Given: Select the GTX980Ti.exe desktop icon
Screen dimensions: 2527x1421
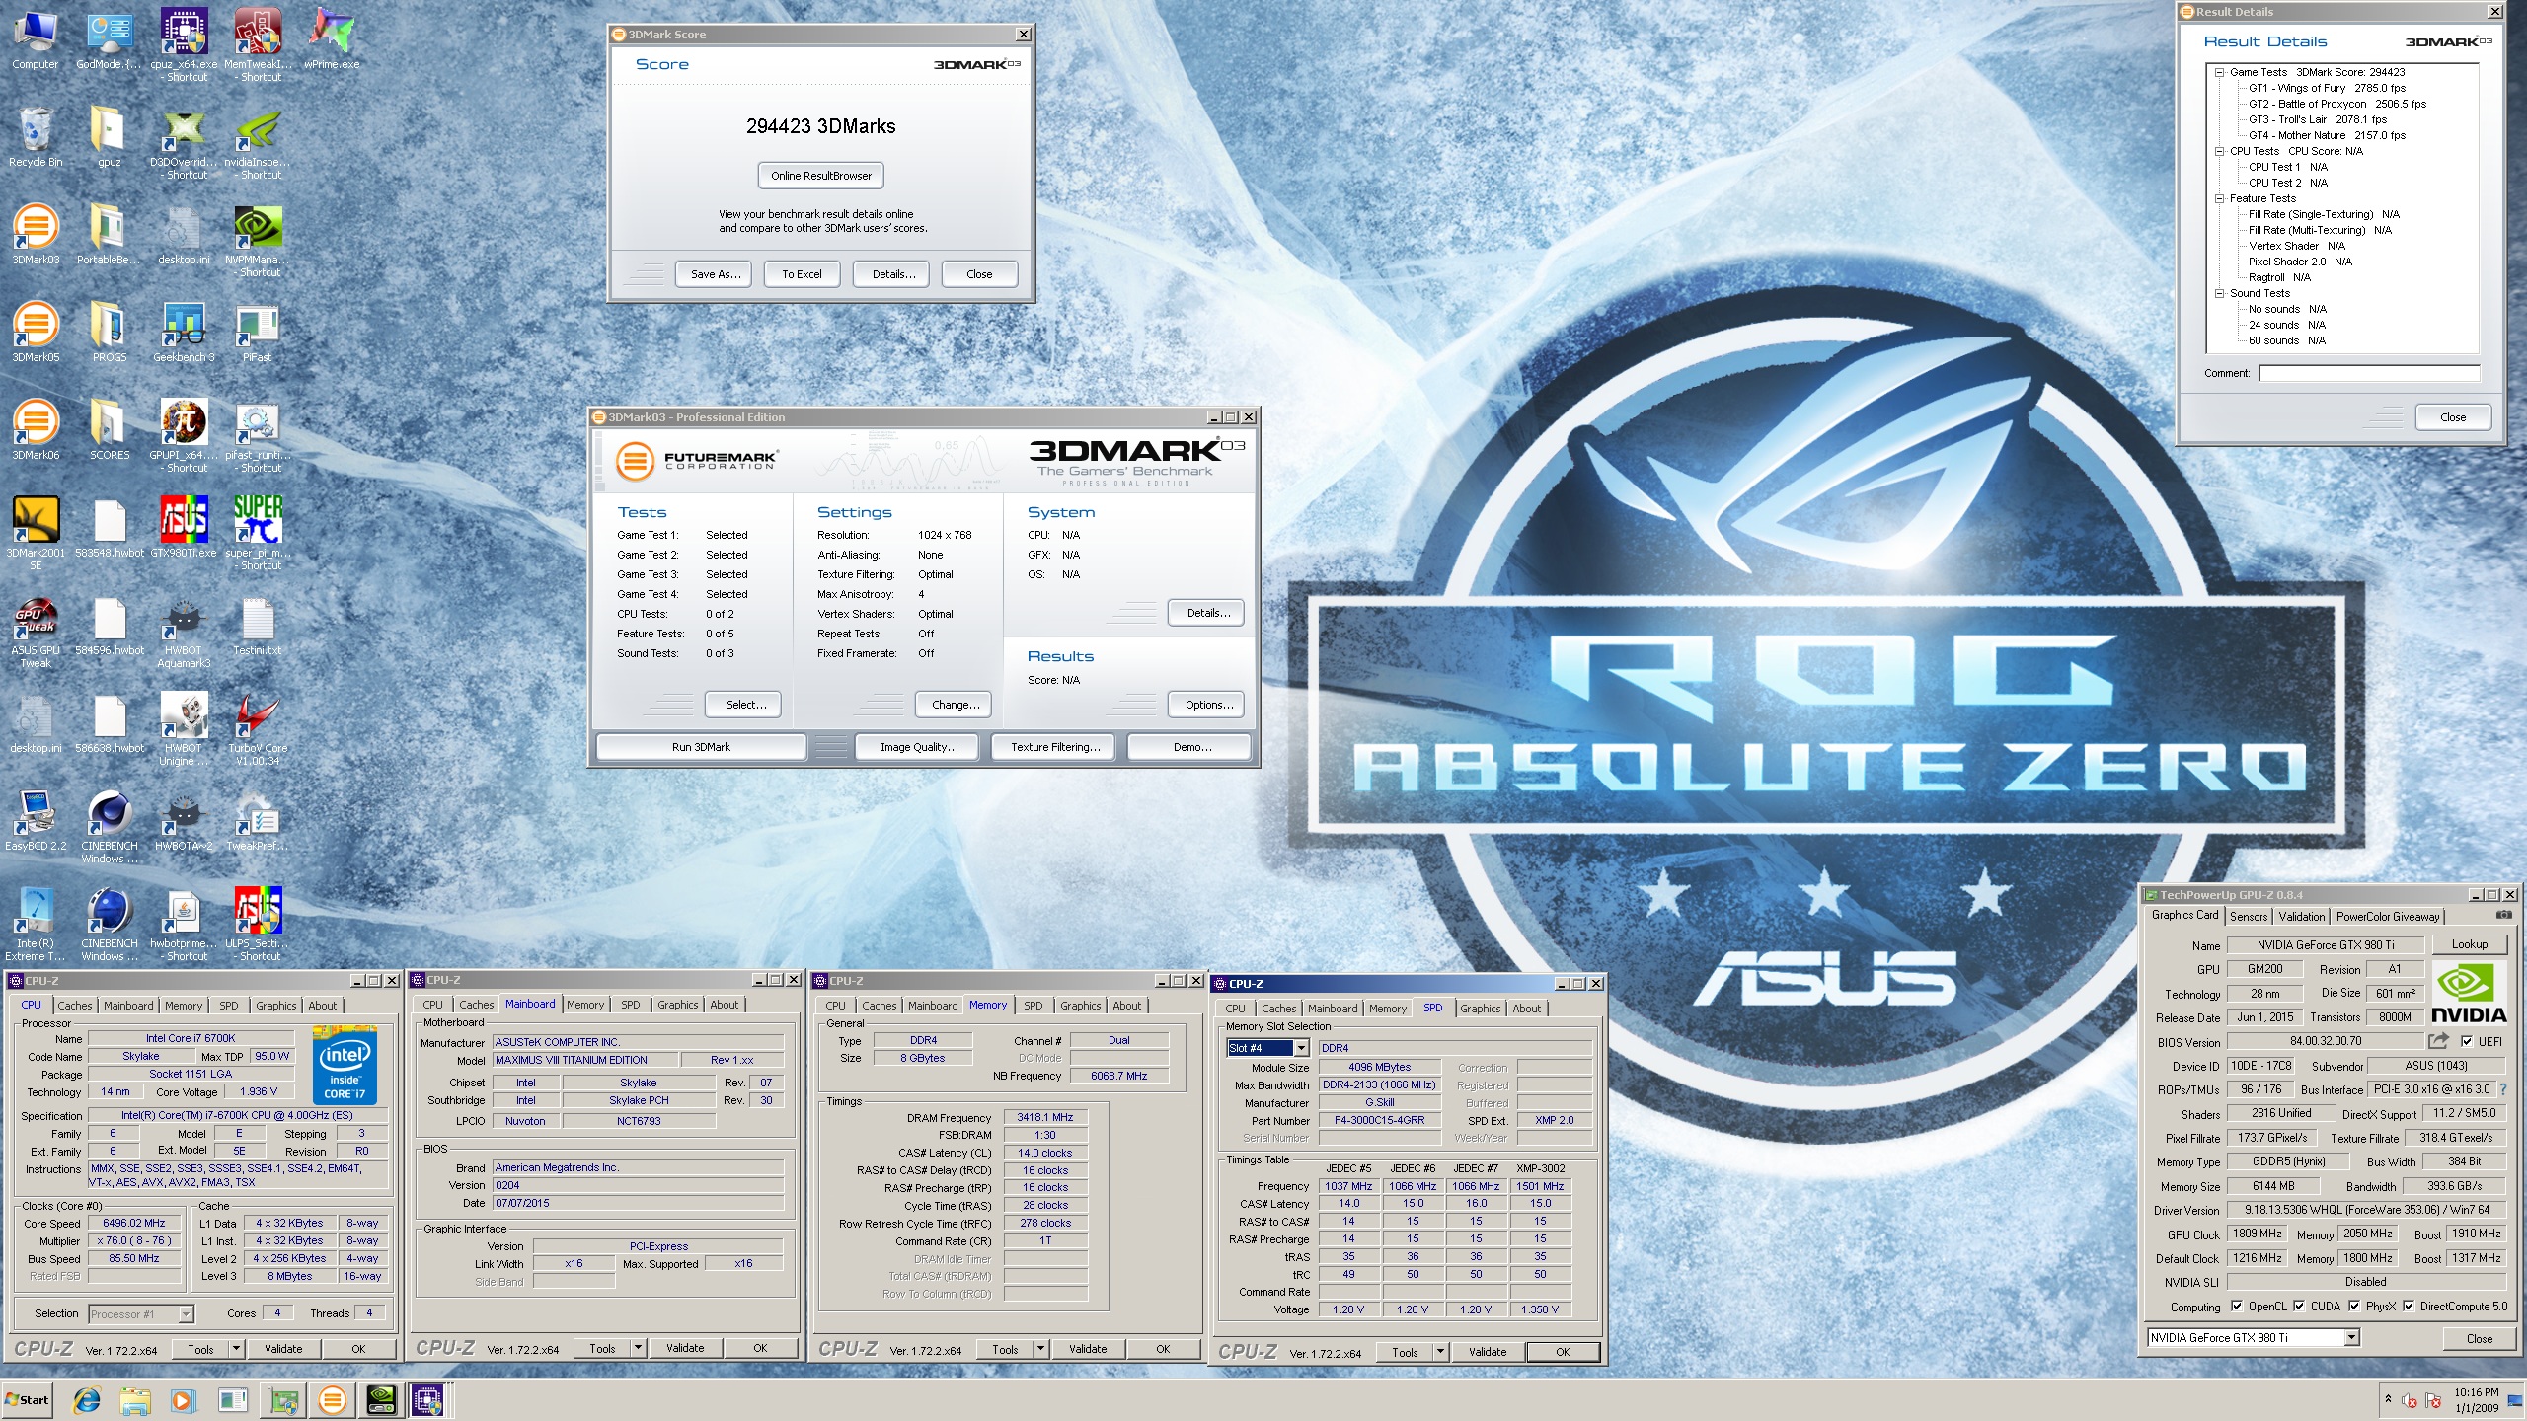Looking at the screenshot, I should point(184,527).
